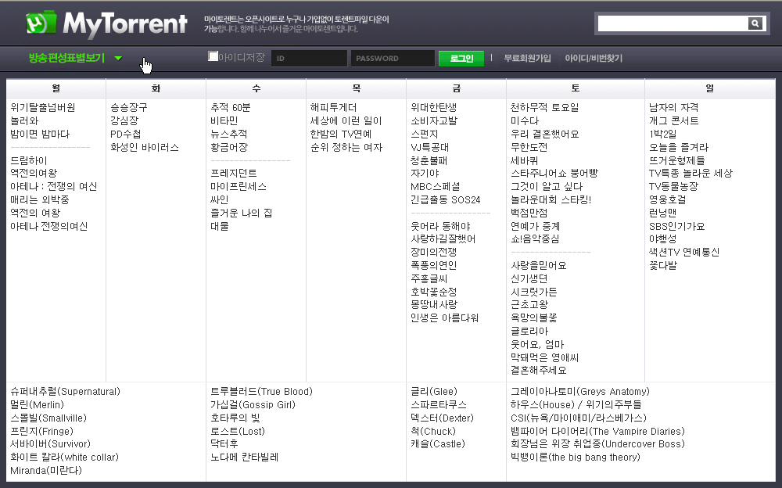This screenshot has width=782, height=488.
Task: Open the 가십걸(Gossip Girl) link
Action: point(253,404)
